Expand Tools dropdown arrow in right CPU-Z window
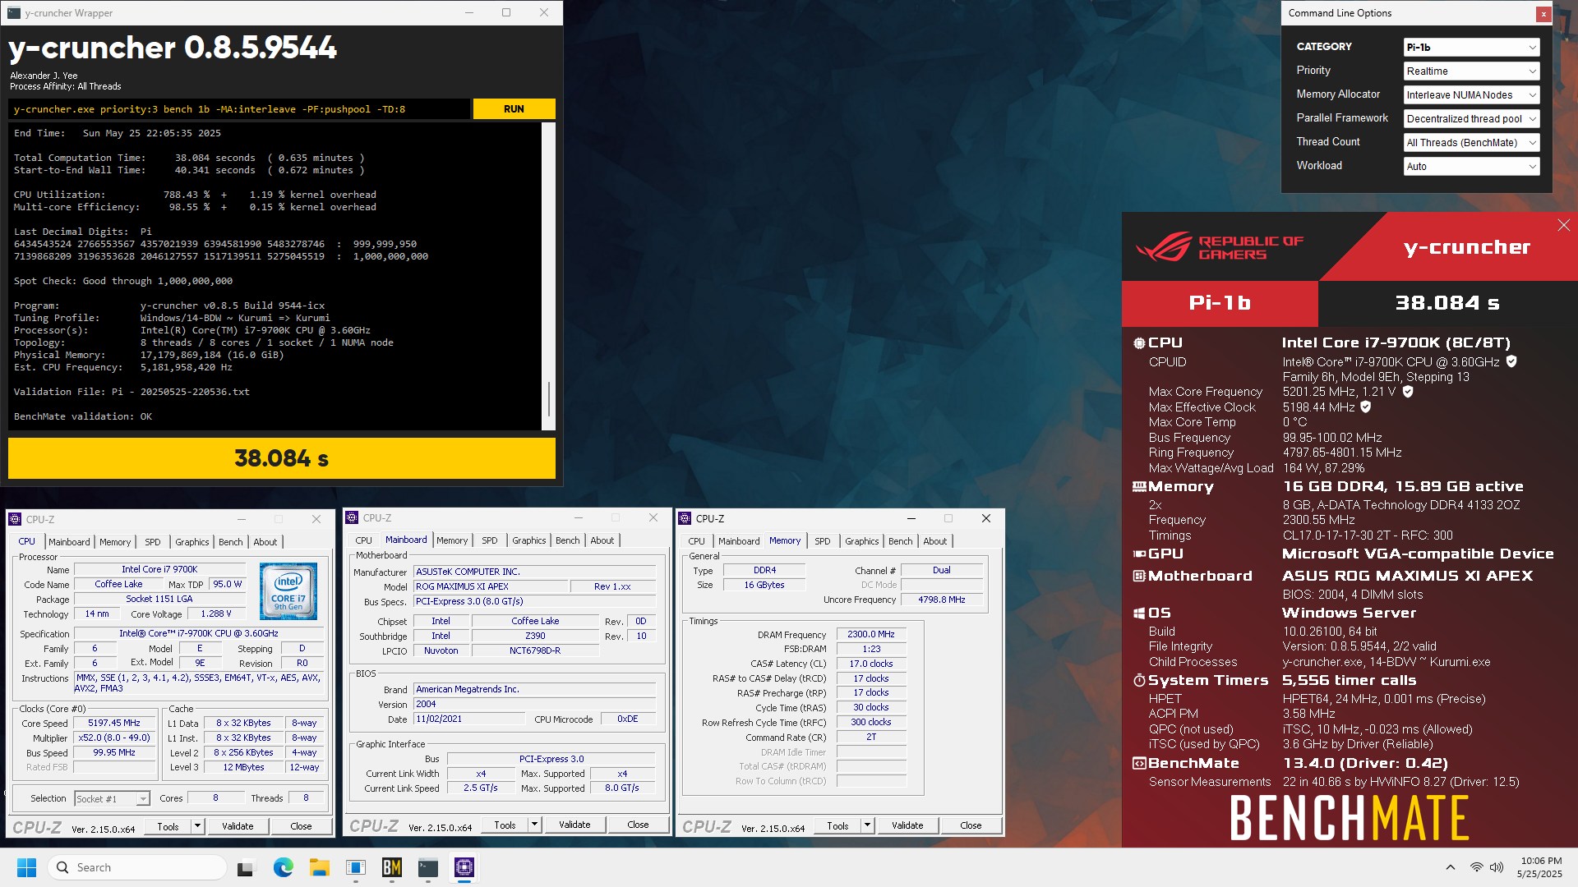This screenshot has width=1578, height=887. click(x=867, y=825)
